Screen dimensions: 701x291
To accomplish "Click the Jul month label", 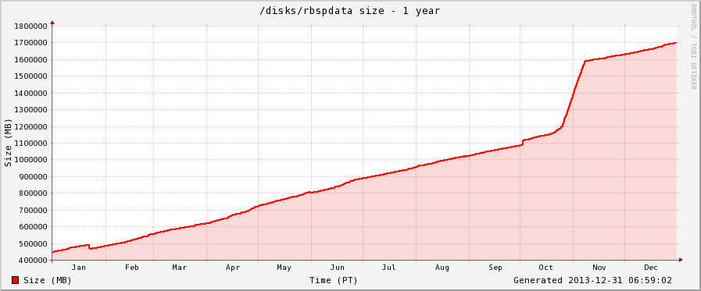I will [x=389, y=268].
